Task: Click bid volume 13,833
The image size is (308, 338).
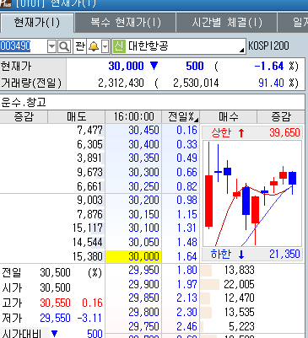Action: point(239,270)
